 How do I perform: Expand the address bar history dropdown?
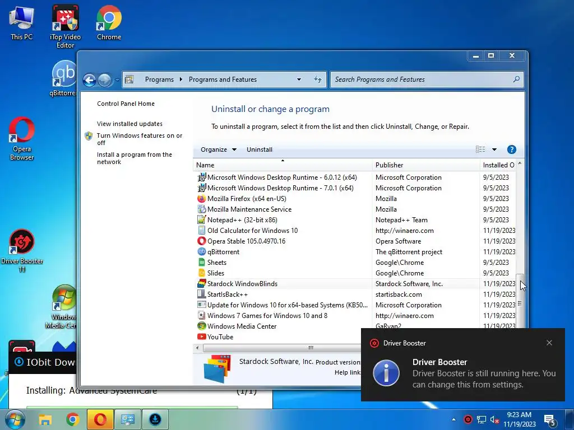click(299, 80)
